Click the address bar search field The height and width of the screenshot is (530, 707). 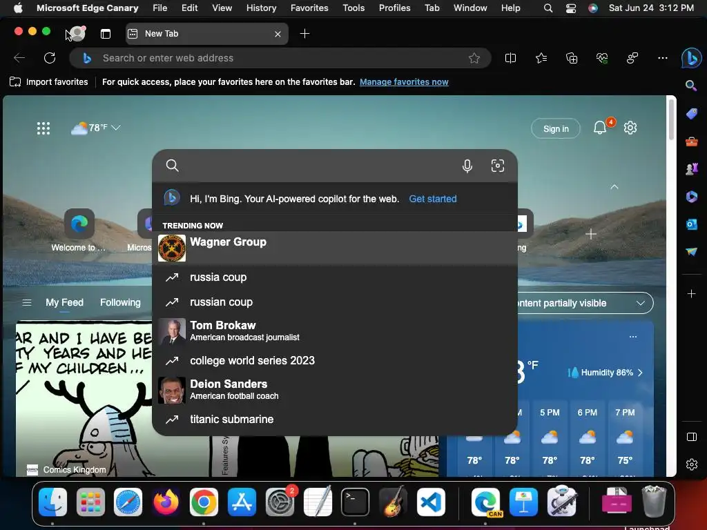coord(282,58)
